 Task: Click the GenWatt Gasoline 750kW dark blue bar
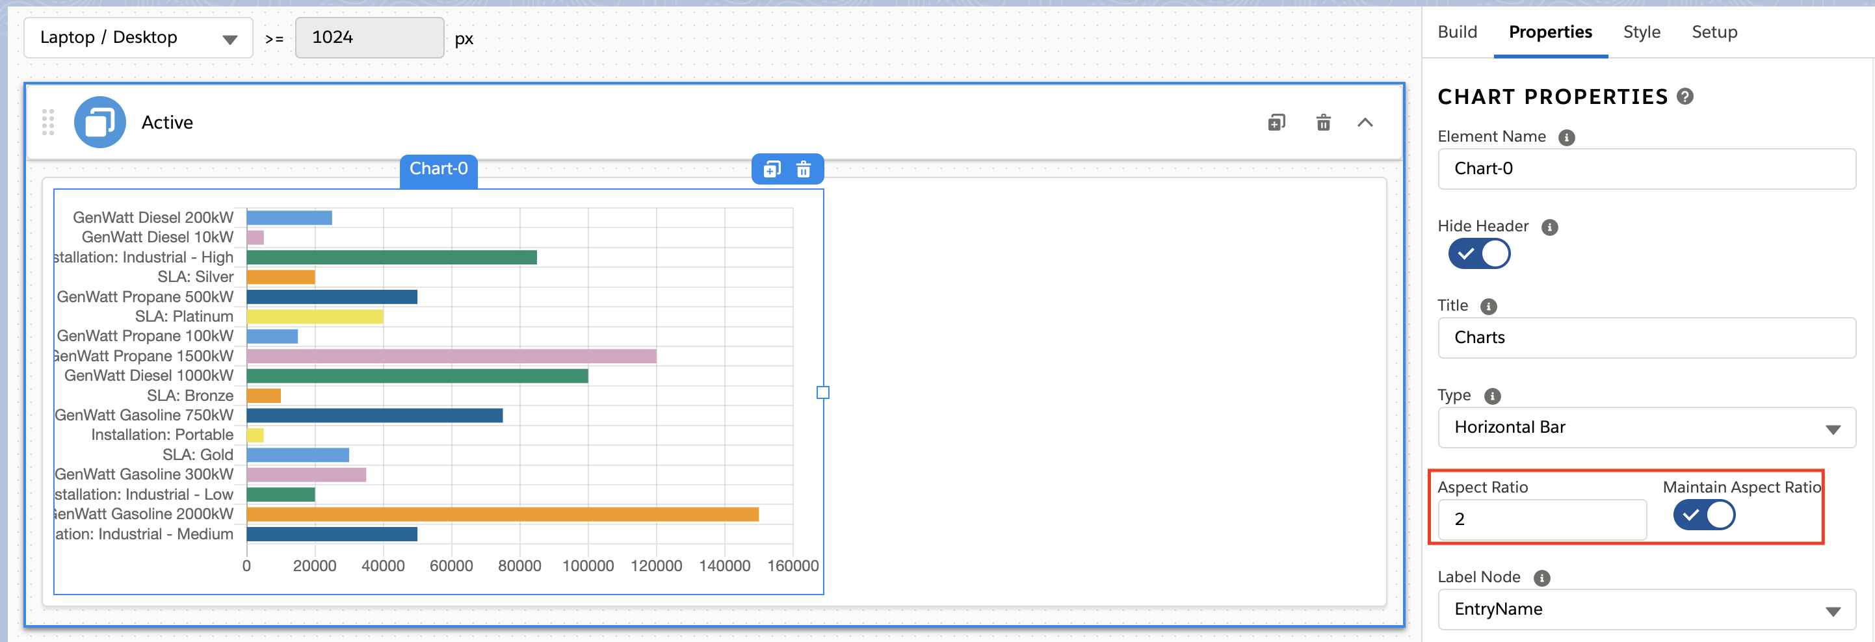pyautogui.click(x=374, y=416)
